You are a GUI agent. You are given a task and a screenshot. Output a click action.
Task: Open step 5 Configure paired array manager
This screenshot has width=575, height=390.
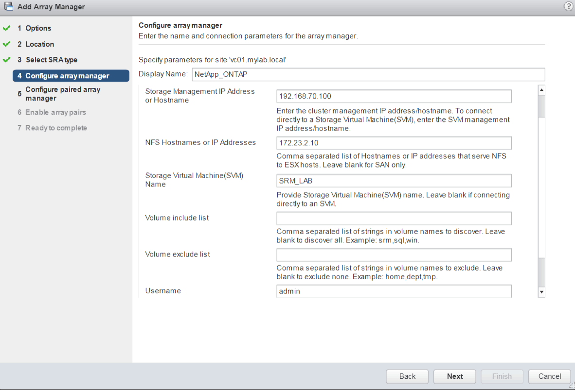click(62, 94)
